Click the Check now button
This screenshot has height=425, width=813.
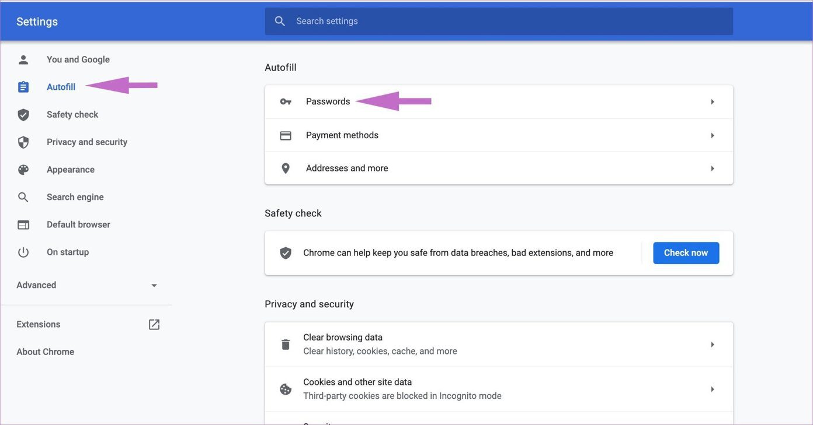click(x=686, y=253)
